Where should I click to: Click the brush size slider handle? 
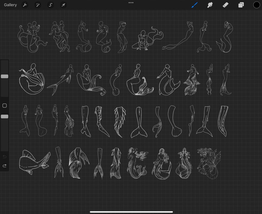[x=5, y=76]
